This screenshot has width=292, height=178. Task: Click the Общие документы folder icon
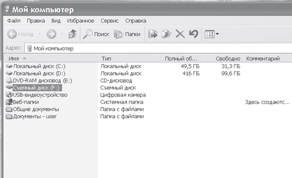9,109
